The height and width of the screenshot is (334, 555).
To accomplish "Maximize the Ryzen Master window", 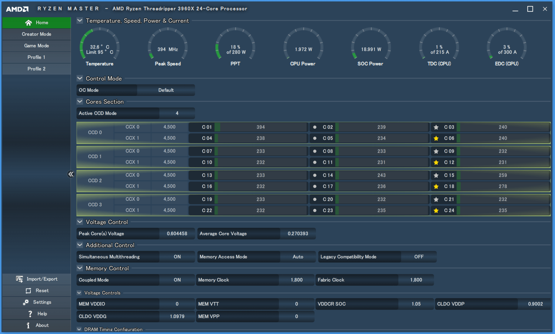I will click(x=530, y=9).
